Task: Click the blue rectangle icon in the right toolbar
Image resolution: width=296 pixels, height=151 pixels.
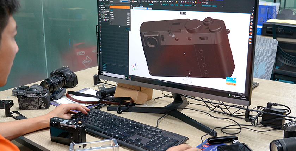Action: [x=251, y=37]
